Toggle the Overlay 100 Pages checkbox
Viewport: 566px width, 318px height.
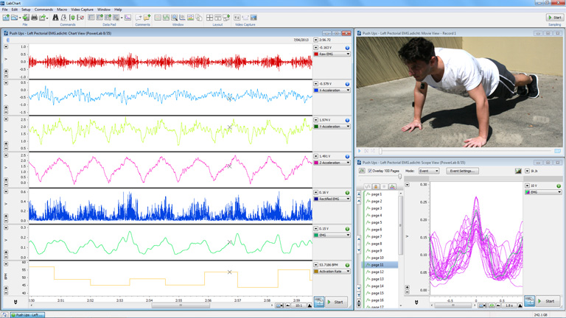pos(370,171)
